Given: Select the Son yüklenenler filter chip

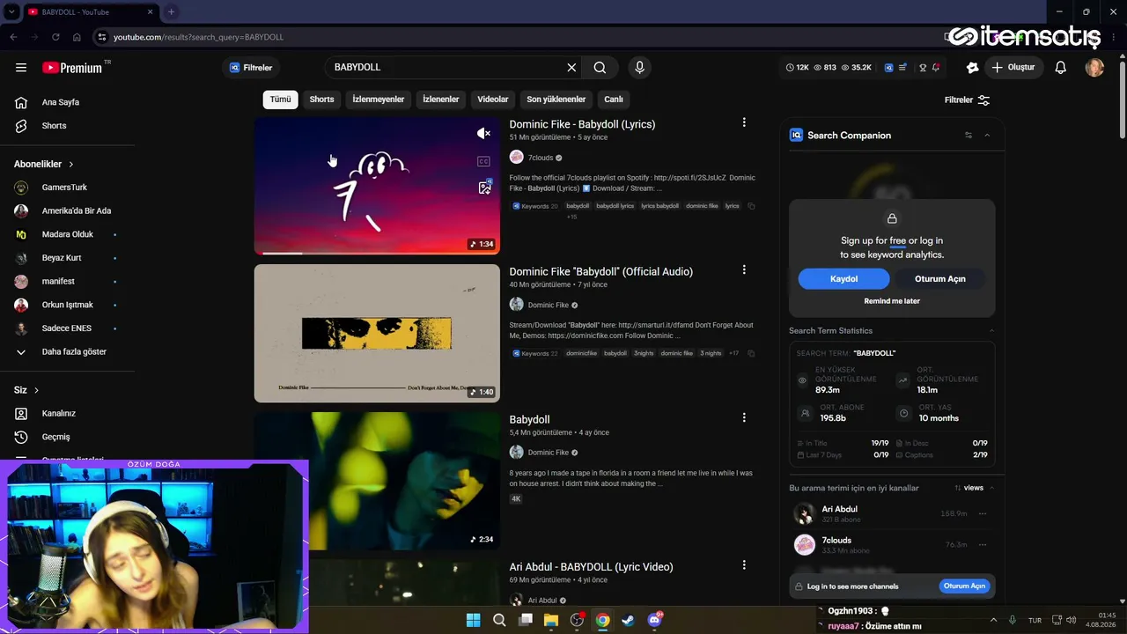Looking at the screenshot, I should (x=556, y=100).
